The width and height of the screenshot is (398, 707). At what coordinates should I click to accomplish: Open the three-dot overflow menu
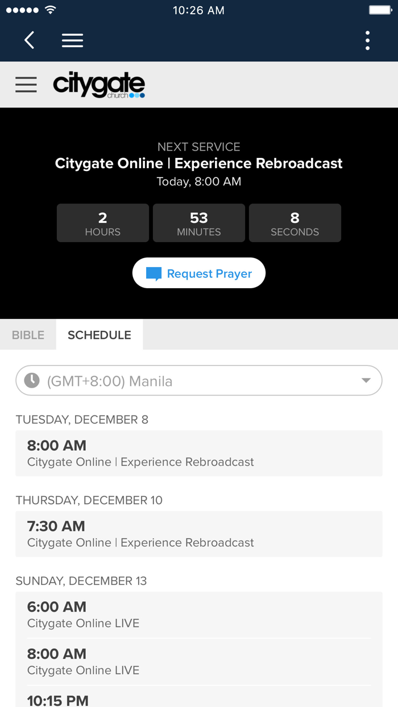coord(367,40)
